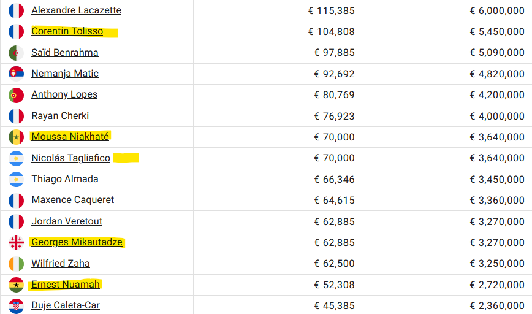Click the Georgian flag beside Georges Mikautadze

[x=16, y=242]
